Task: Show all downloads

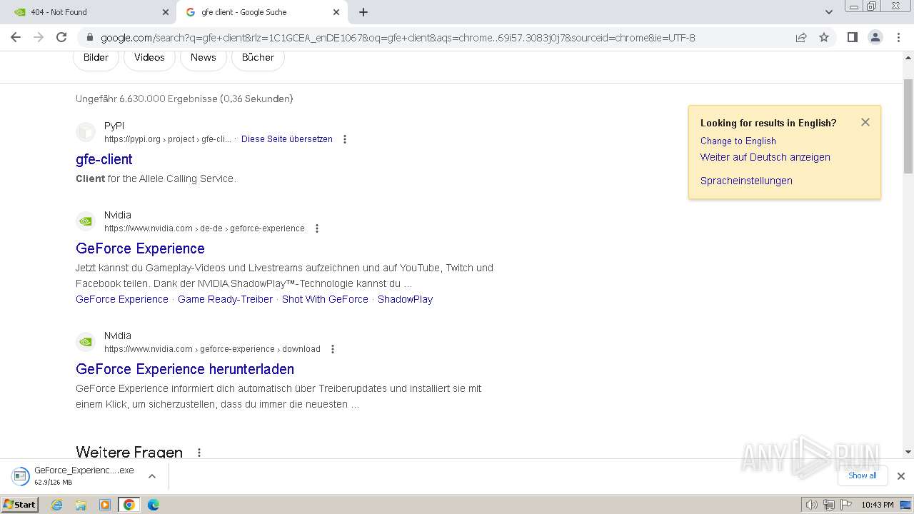Action: pos(862,475)
